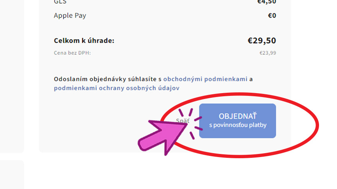Click the OBJEDNAŤ s povinnosťou platby button

(x=237, y=121)
